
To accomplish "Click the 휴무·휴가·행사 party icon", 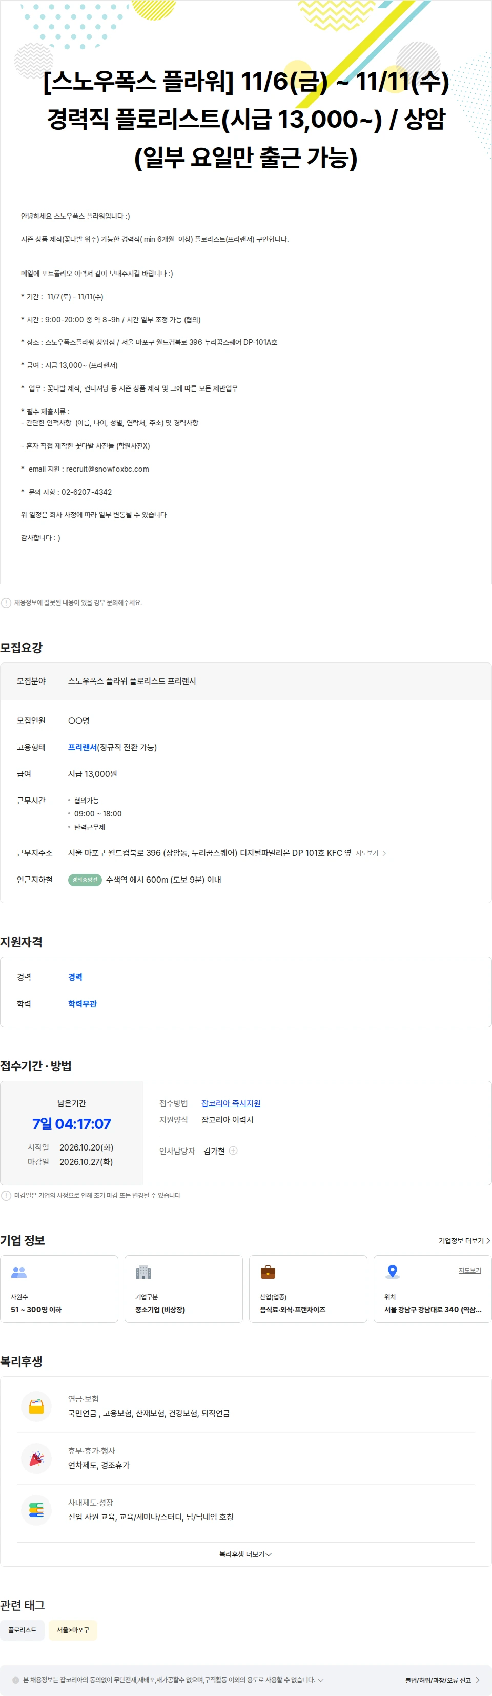I will (36, 1458).
